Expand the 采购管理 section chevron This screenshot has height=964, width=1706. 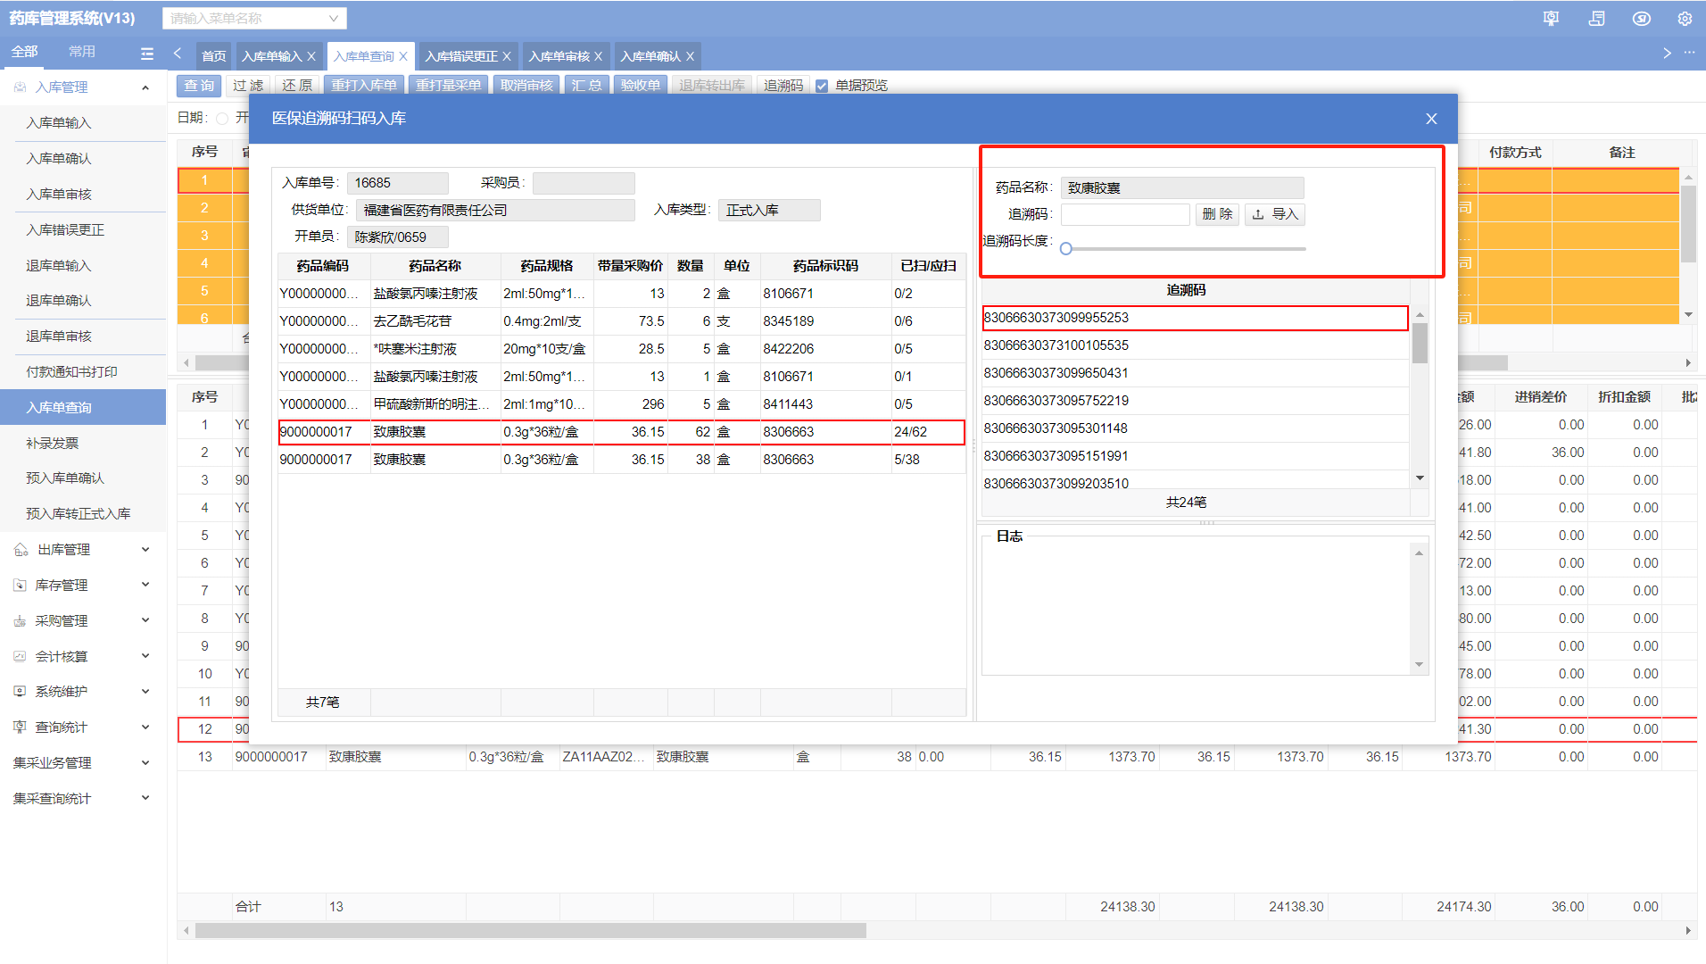pos(145,621)
